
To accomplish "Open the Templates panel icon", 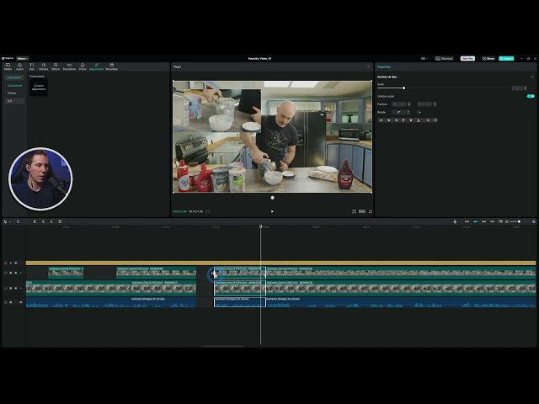I will pos(111,66).
